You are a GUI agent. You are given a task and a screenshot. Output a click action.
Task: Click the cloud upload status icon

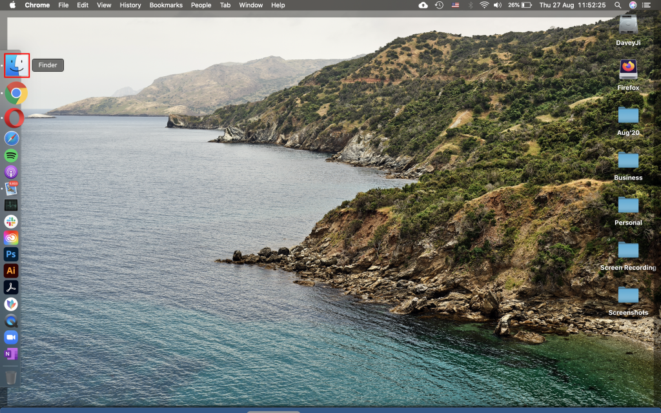(x=423, y=5)
